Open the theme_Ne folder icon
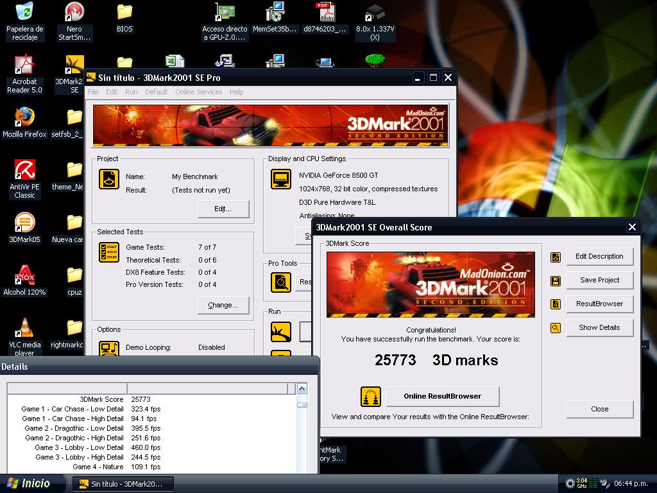 pos(74,169)
